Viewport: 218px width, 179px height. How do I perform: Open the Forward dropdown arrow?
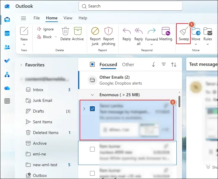click(151, 44)
